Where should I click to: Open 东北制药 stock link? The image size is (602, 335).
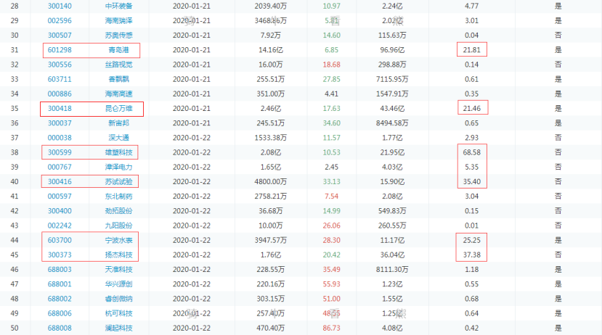118,197
